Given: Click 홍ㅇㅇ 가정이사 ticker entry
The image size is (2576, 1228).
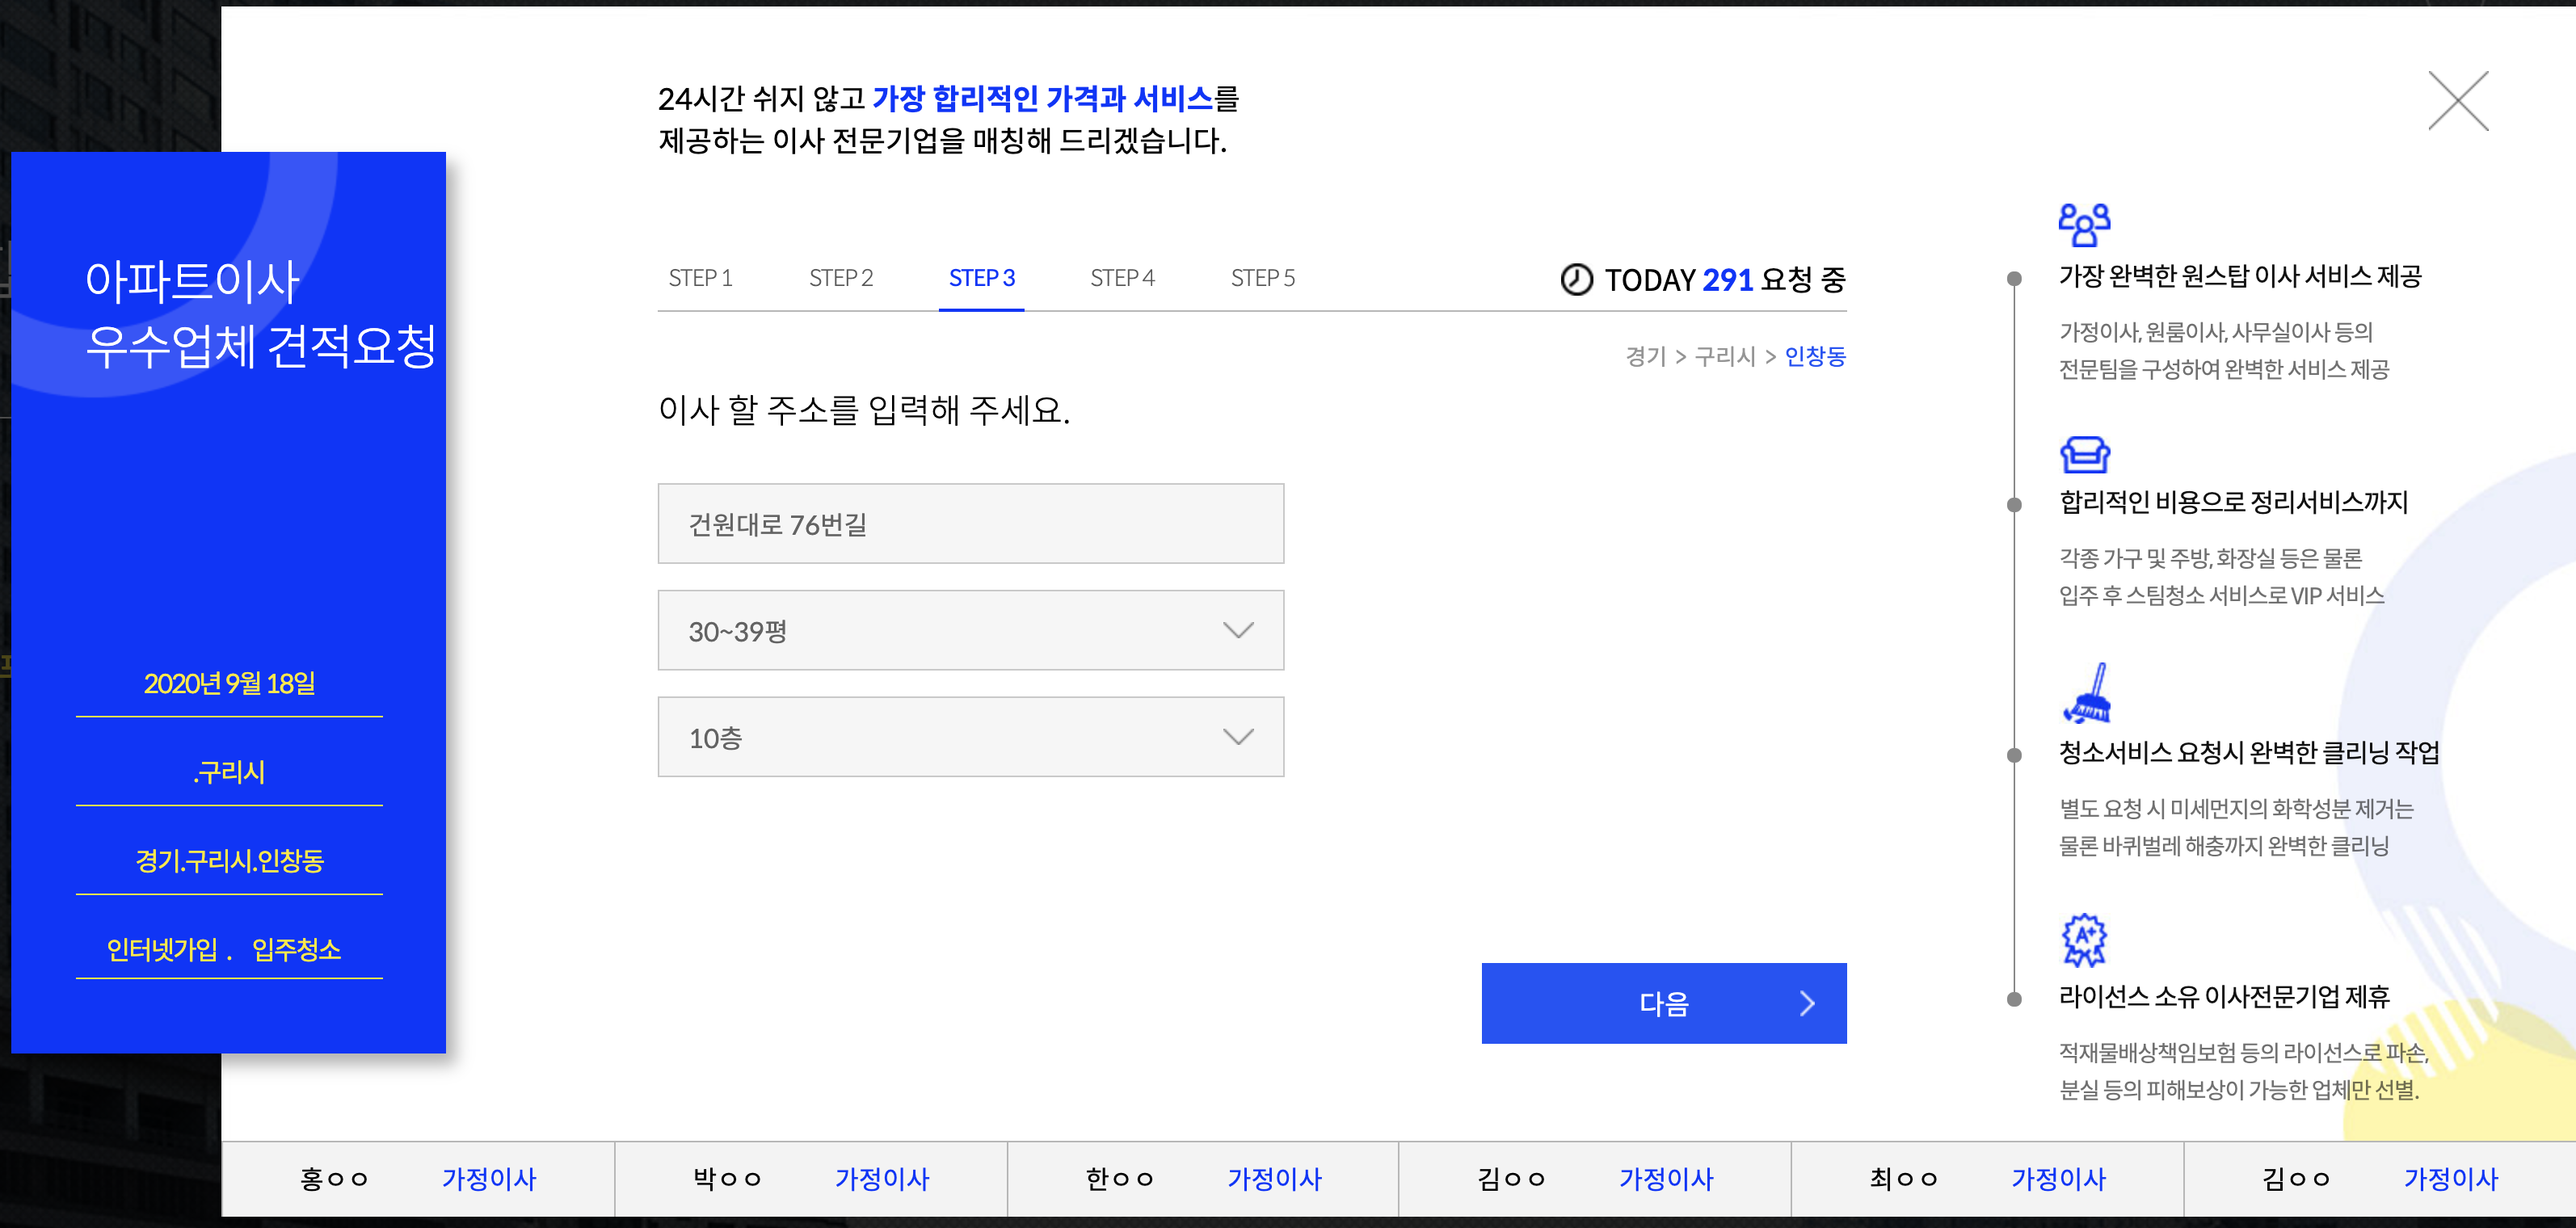Looking at the screenshot, I should click(417, 1179).
